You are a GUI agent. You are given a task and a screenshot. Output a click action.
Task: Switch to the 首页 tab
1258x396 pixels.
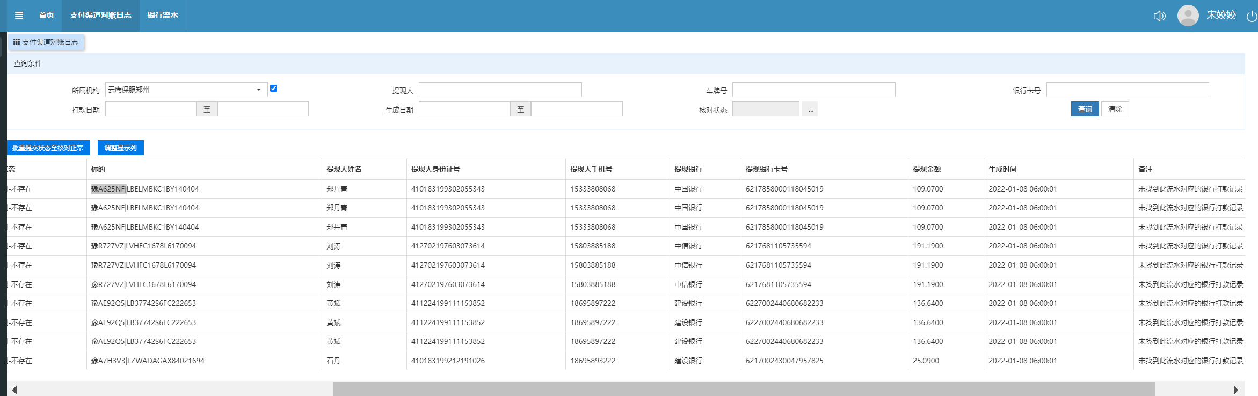point(46,15)
